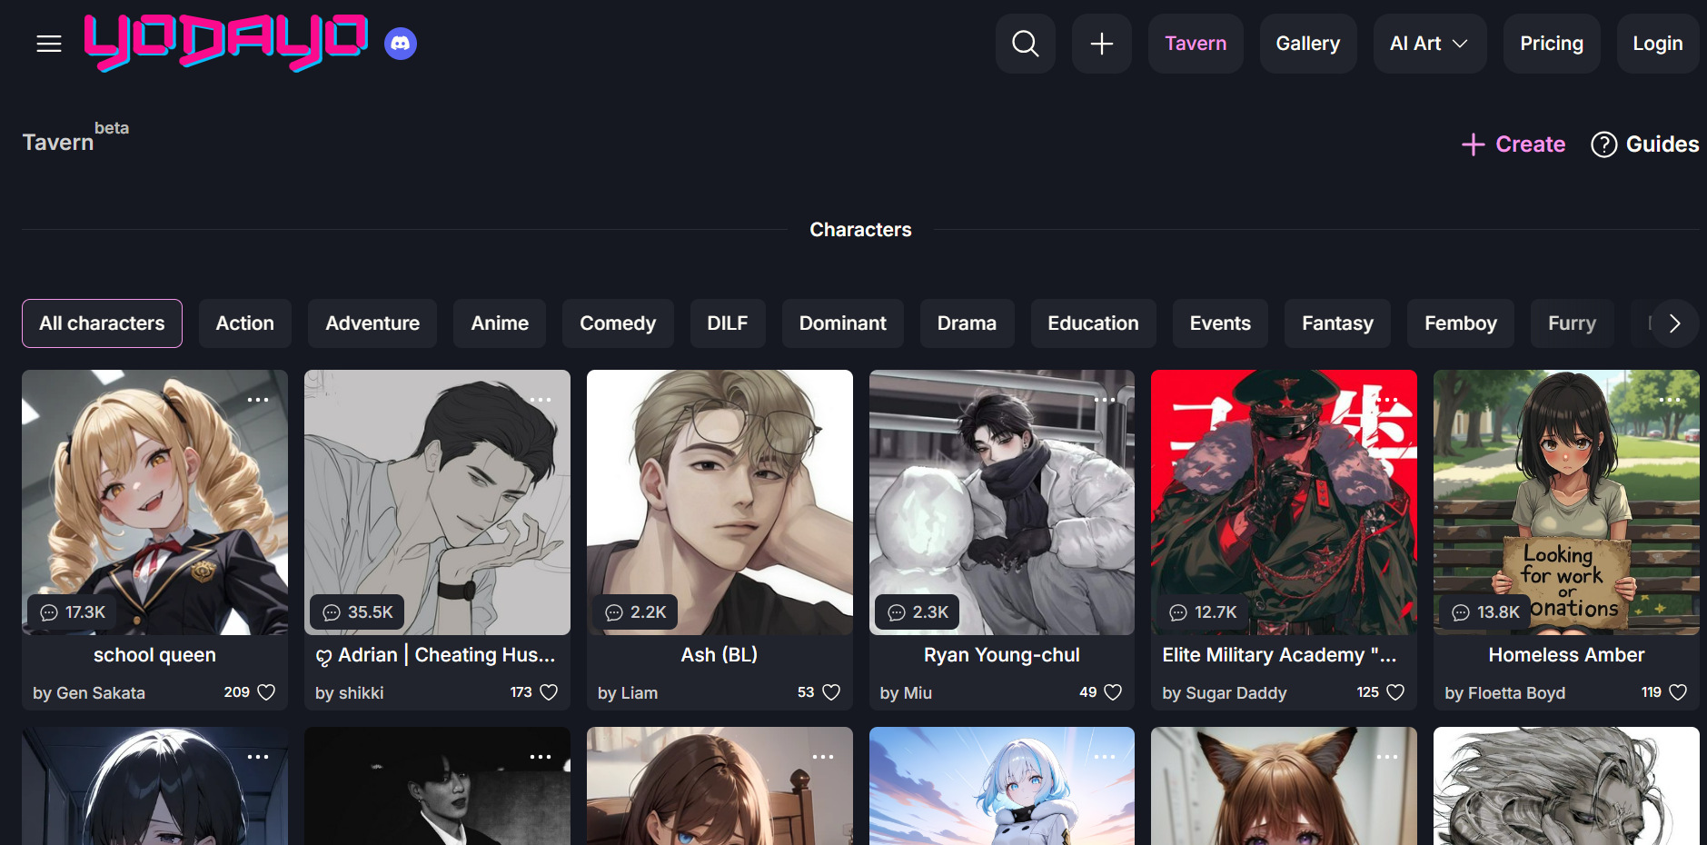Screen dimensions: 1707x845
Task: Click the Elite Military Academy title
Action: (1279, 655)
